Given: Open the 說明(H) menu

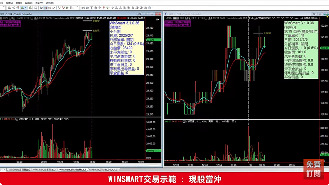Looking at the screenshot, I should coord(50,3).
